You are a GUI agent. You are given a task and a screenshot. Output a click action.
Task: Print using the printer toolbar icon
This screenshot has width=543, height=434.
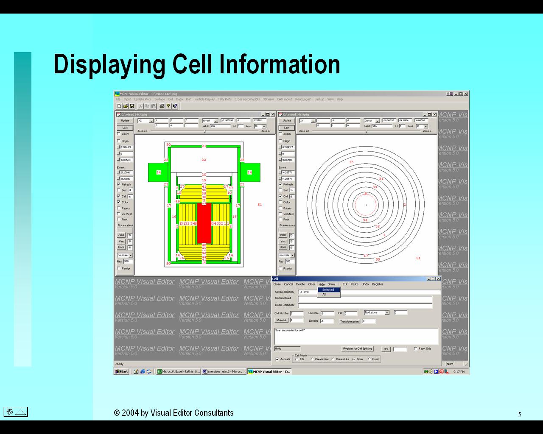point(162,106)
